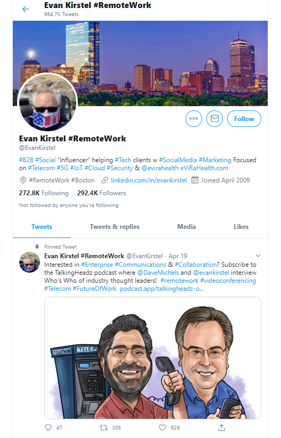The image size is (281, 438).
Task: Open the podcast.app/talkingheadz link
Action: pyautogui.click(x=162, y=289)
